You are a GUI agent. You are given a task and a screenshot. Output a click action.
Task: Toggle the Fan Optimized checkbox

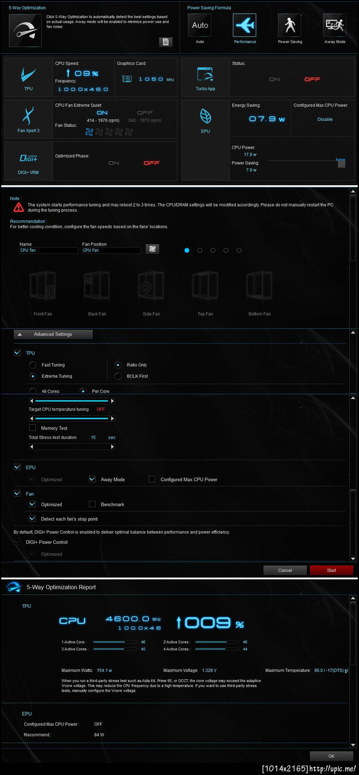[x=32, y=504]
